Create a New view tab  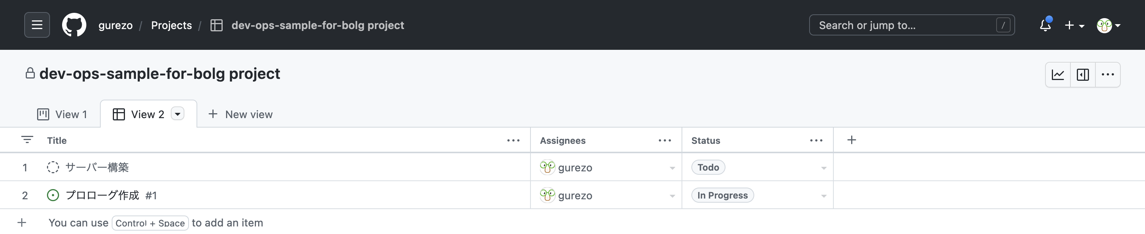[x=240, y=114]
